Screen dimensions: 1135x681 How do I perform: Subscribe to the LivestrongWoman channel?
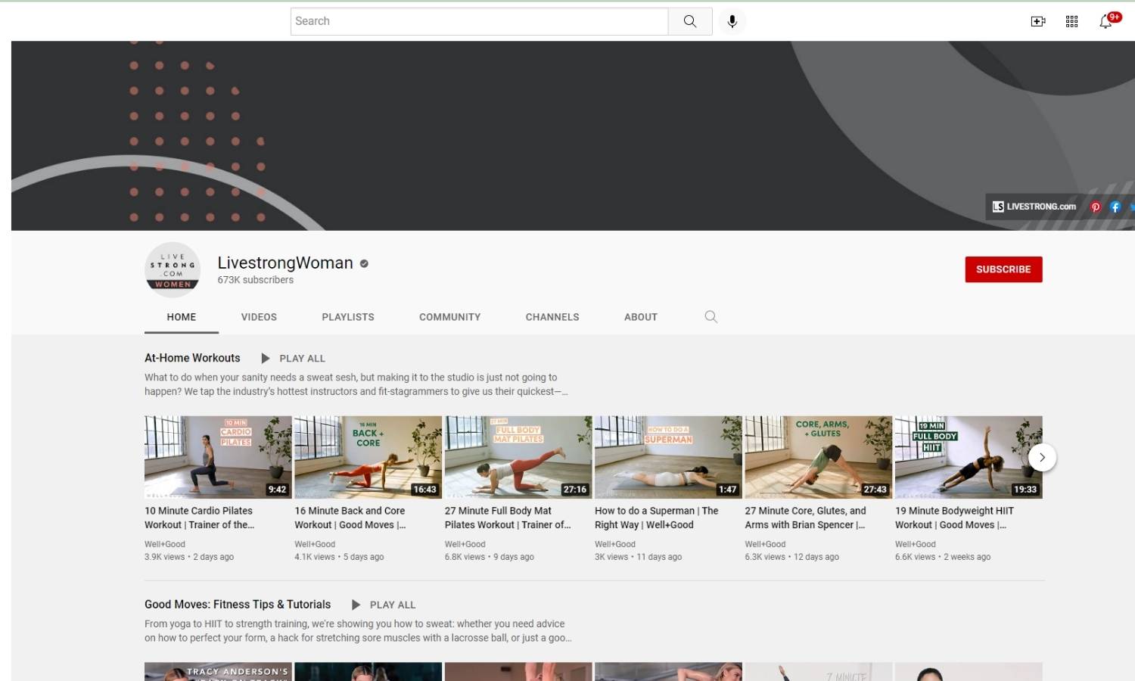coord(1003,269)
